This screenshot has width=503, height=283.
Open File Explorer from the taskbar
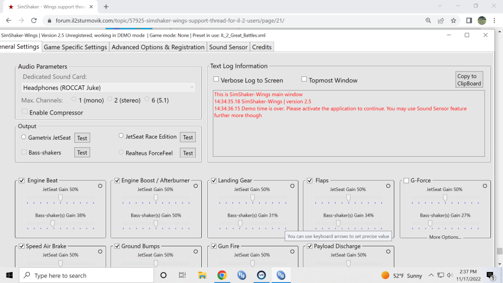point(202,275)
